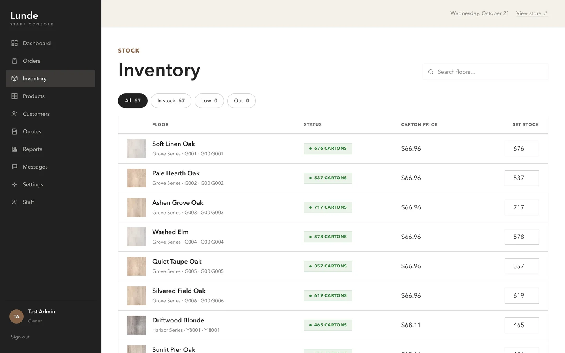Open Reports from the sidebar
Screen dimensions: 565x353
51,149
